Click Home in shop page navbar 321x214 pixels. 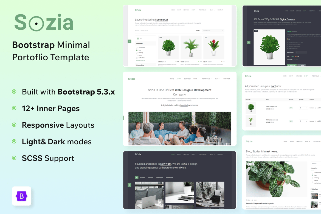(173, 10)
